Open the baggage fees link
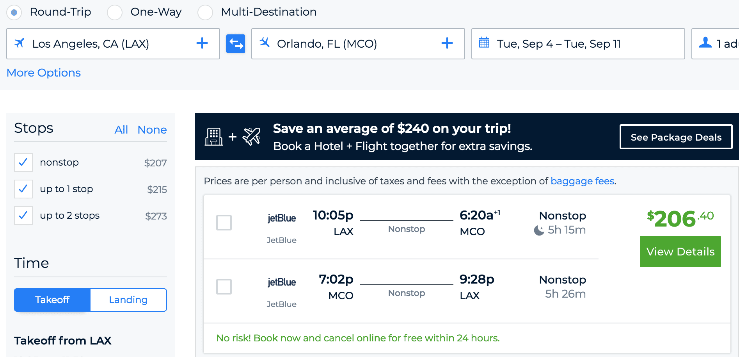The image size is (739, 357). (x=583, y=181)
